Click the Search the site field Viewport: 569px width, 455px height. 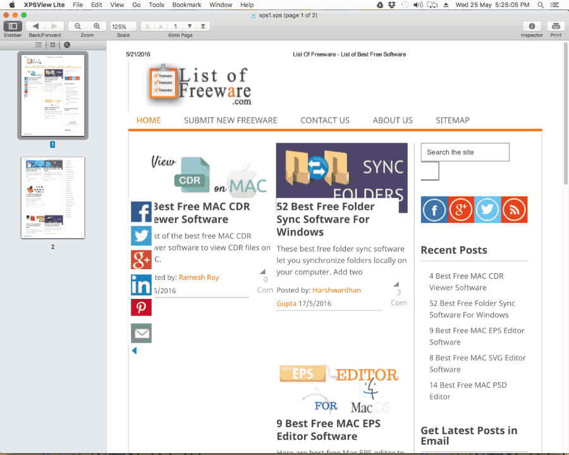tap(465, 152)
